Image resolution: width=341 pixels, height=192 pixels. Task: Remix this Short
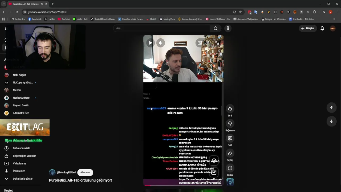point(230,168)
